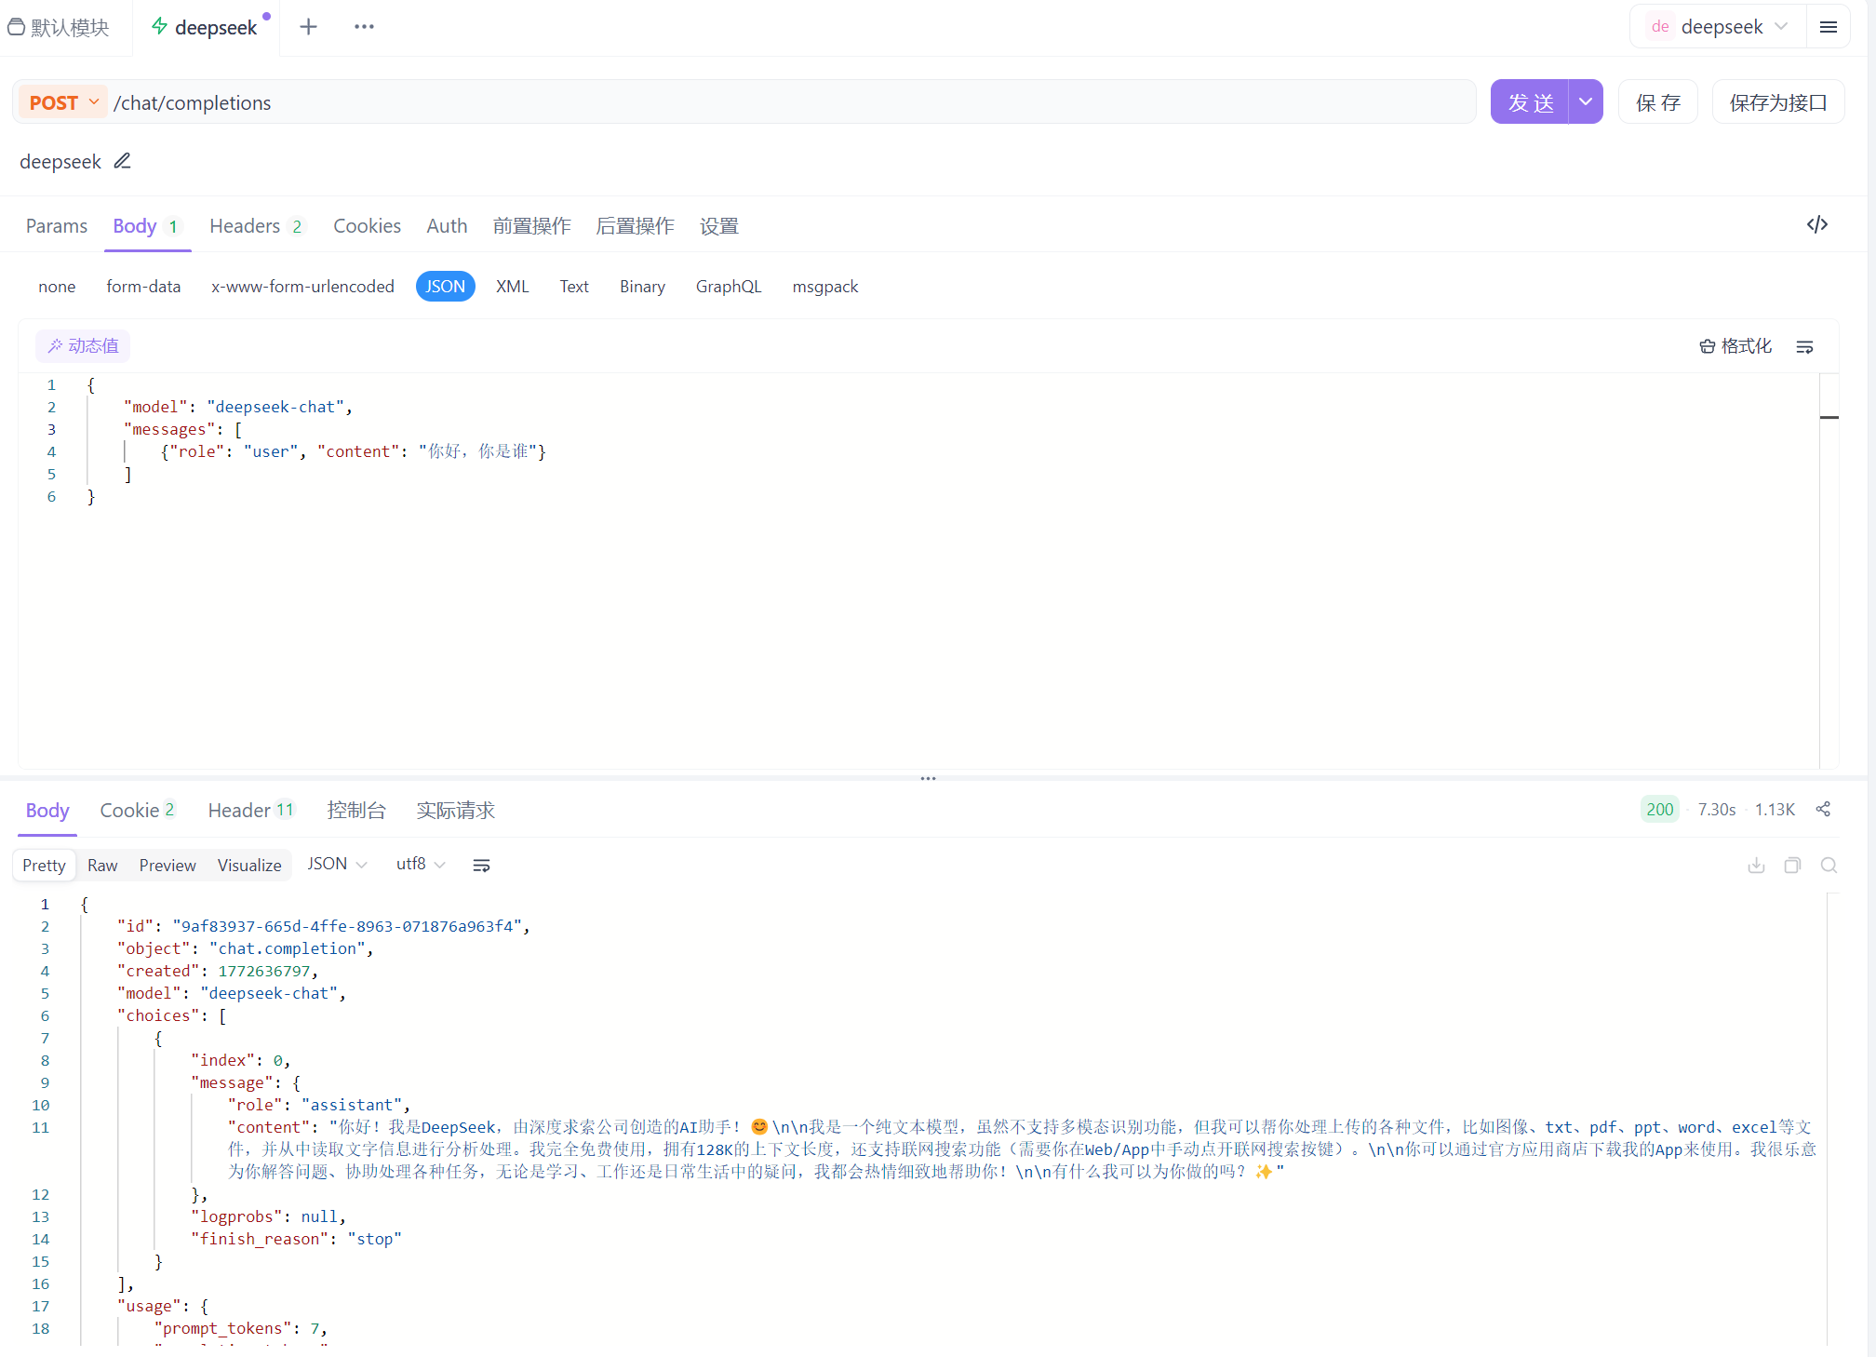Click the response size 1.13K
The width and height of the screenshot is (1876, 1357).
click(1774, 810)
